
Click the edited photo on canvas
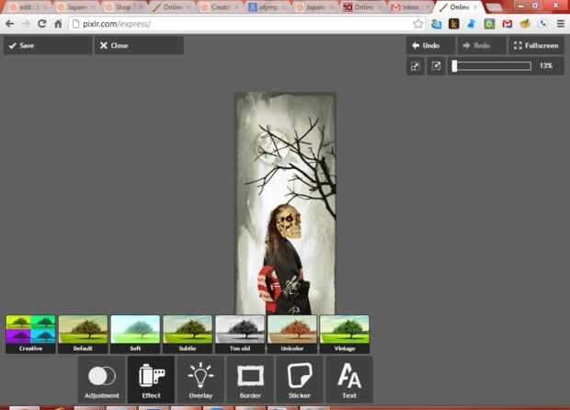point(285,203)
